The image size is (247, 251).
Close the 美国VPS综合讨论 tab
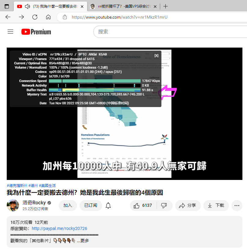click(x=155, y=7)
